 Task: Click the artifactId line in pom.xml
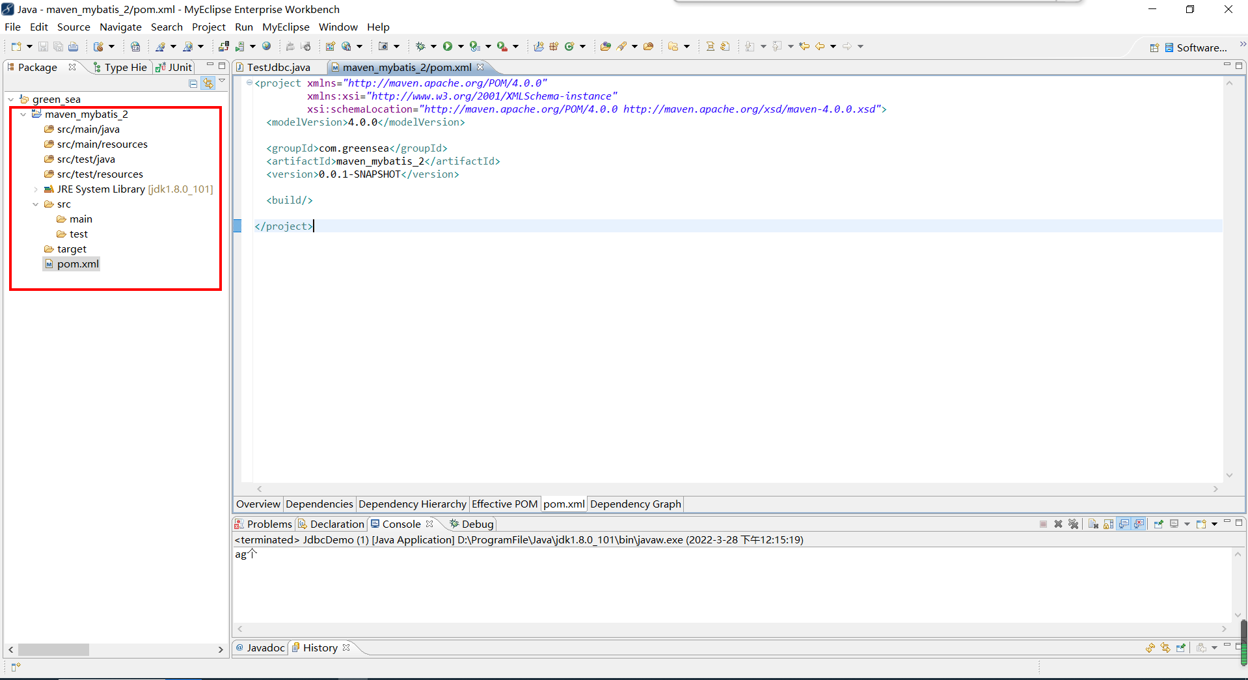(383, 161)
